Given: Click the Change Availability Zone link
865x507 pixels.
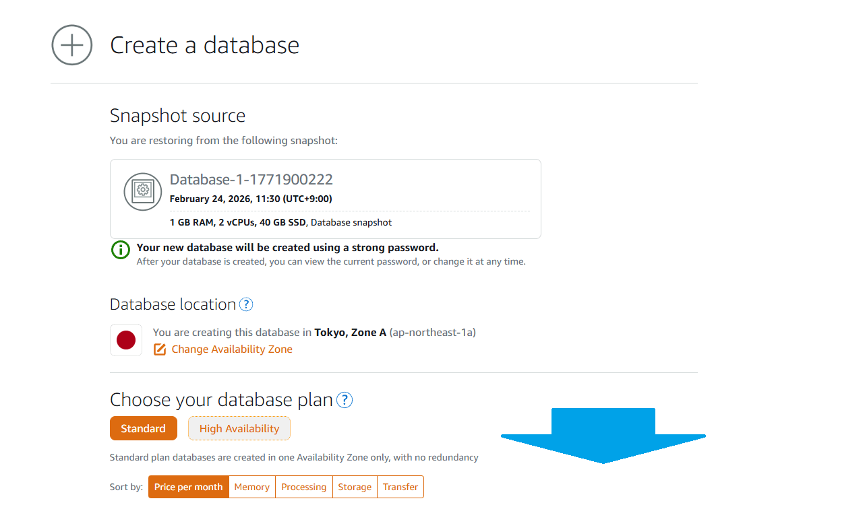Looking at the screenshot, I should [x=232, y=349].
